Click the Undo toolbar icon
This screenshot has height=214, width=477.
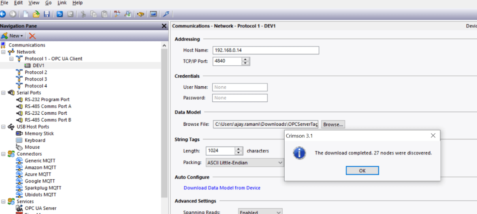(x=60, y=14)
